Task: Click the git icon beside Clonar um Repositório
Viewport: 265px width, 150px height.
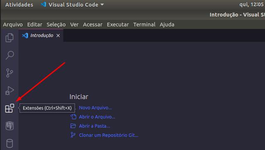Action: tap(73, 135)
